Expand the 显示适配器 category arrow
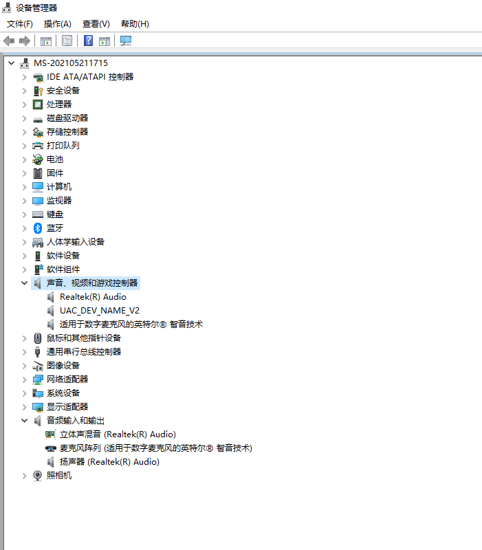482x550 pixels. pyautogui.click(x=24, y=407)
